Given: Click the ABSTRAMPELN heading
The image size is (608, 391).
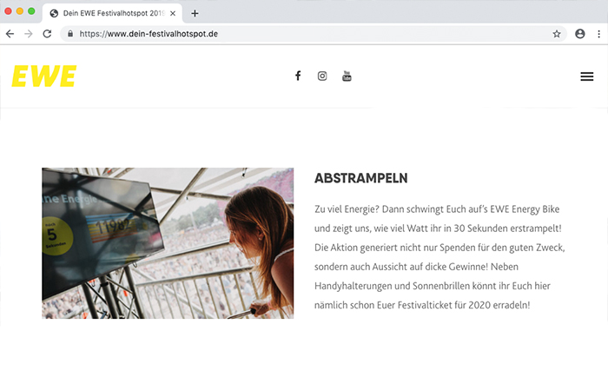Looking at the screenshot, I should pos(361,178).
